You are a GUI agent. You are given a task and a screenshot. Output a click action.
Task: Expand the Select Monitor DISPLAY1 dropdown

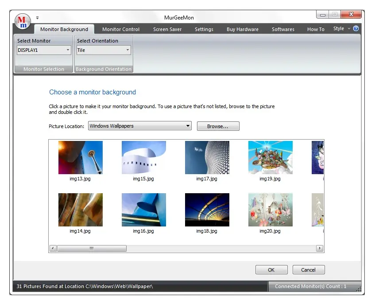click(68, 51)
